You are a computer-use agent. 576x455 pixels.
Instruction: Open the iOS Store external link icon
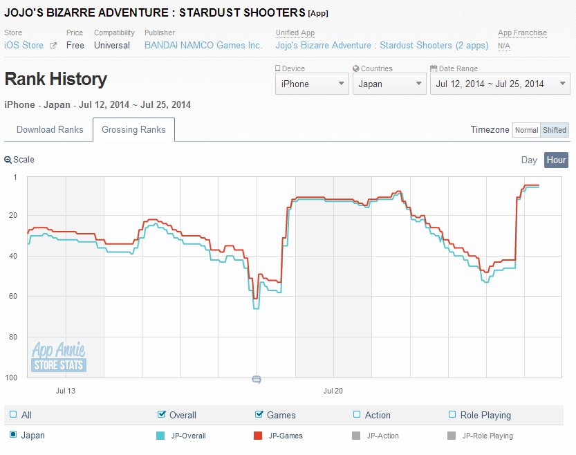point(53,46)
